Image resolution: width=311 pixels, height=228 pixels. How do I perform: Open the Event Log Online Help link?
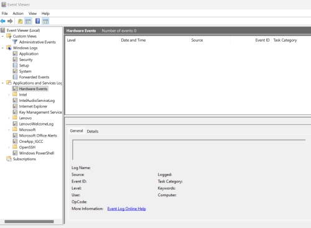(126, 209)
